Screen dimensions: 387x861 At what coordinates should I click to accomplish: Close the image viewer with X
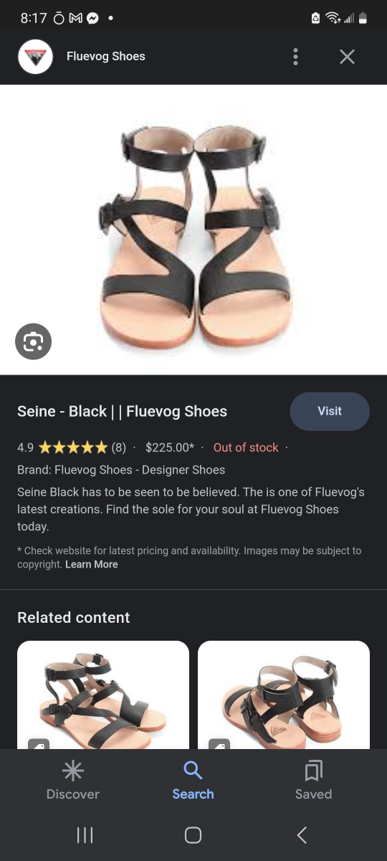point(347,57)
